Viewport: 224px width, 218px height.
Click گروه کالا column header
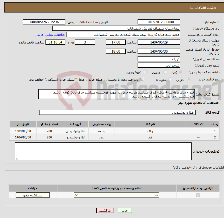(75, 124)
